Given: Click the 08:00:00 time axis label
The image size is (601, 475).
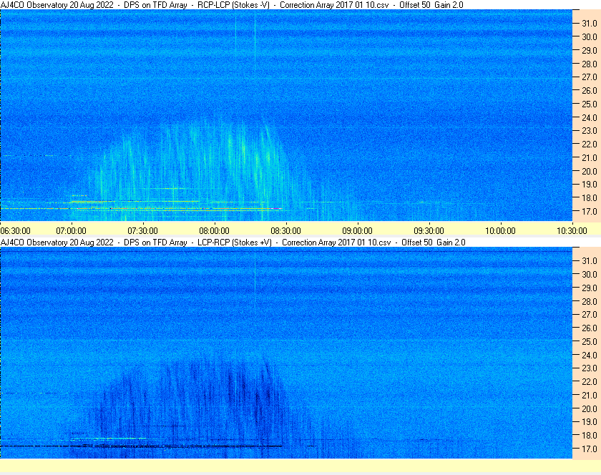Looking at the screenshot, I should (x=214, y=231).
